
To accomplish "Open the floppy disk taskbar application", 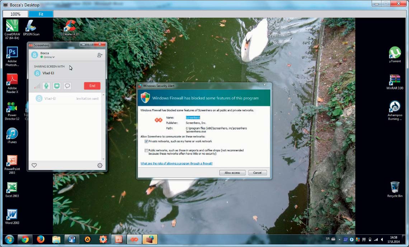I will (x=72, y=239).
